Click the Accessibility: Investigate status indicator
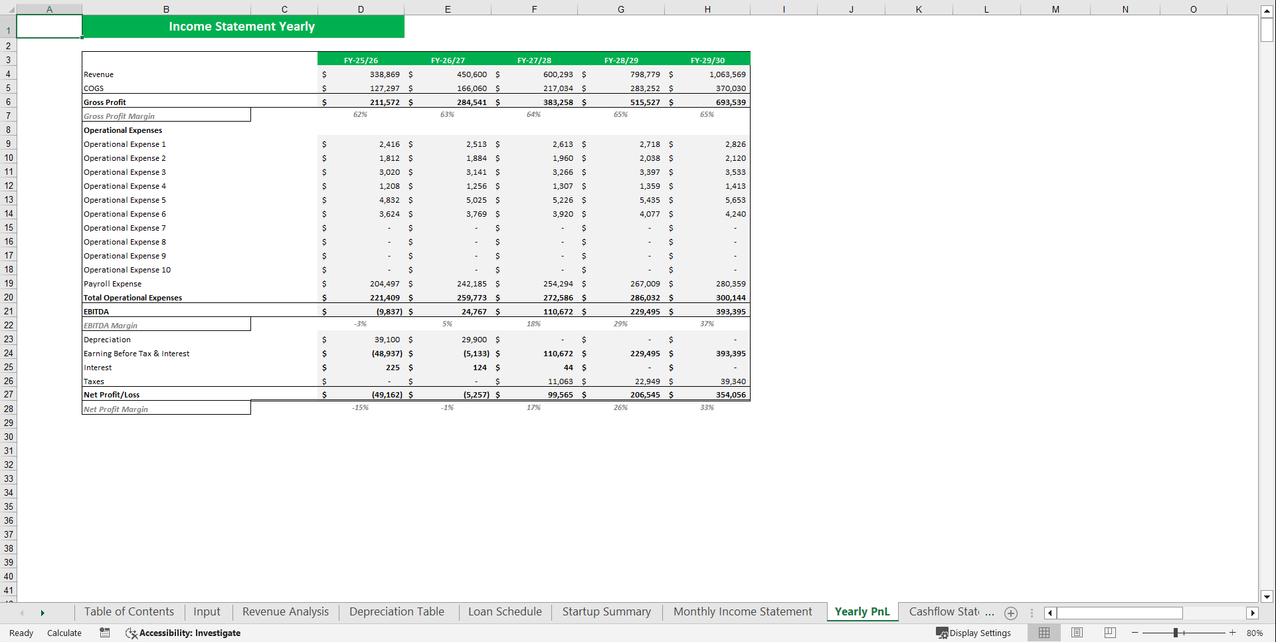This screenshot has height=642, width=1276. pos(183,633)
